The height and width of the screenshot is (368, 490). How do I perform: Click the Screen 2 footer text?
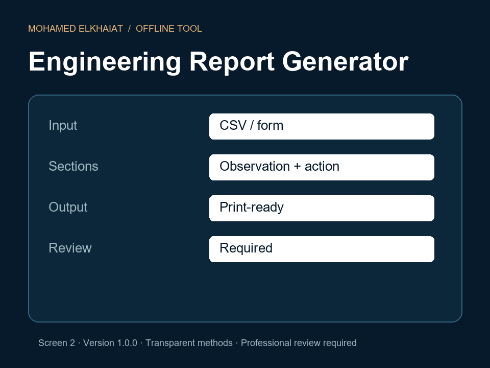57,343
